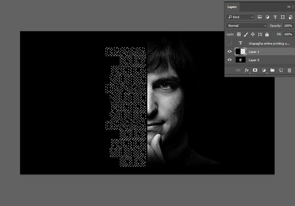
Task: Create new adjustment layer icon
Action: pos(264,70)
